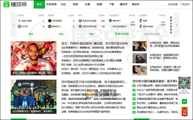The image size is (193, 120).
Task: Click the 皇家贝蒂斯 team crest
Action: click(x=19, y=21)
